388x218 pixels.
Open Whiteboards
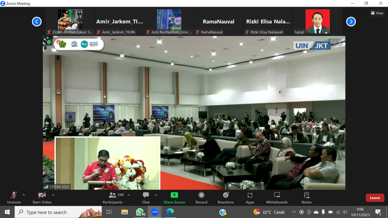pyautogui.click(x=276, y=198)
